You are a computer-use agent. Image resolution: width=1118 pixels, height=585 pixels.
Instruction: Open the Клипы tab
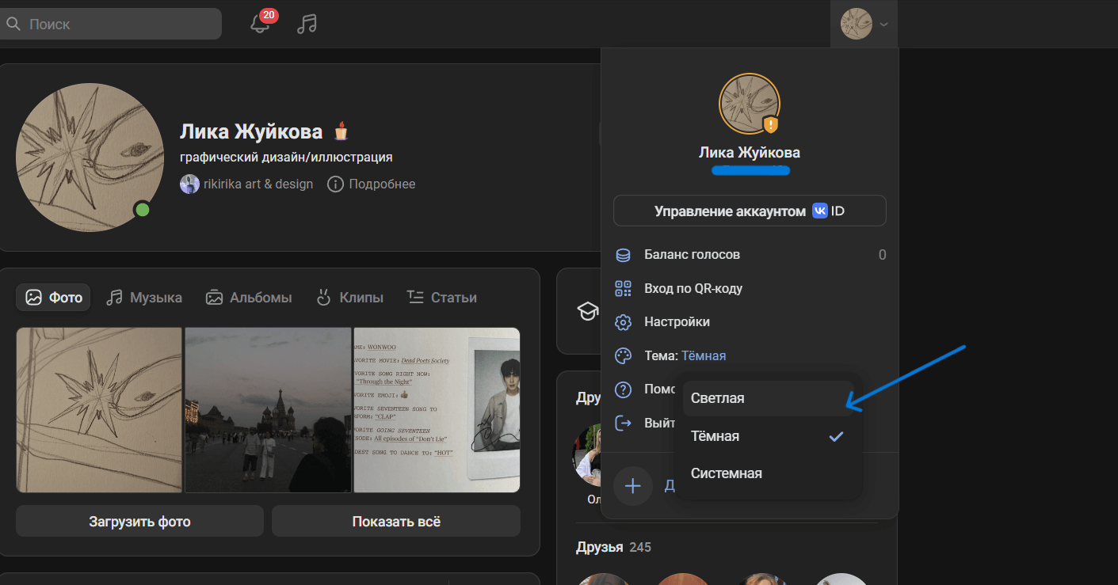coord(349,298)
